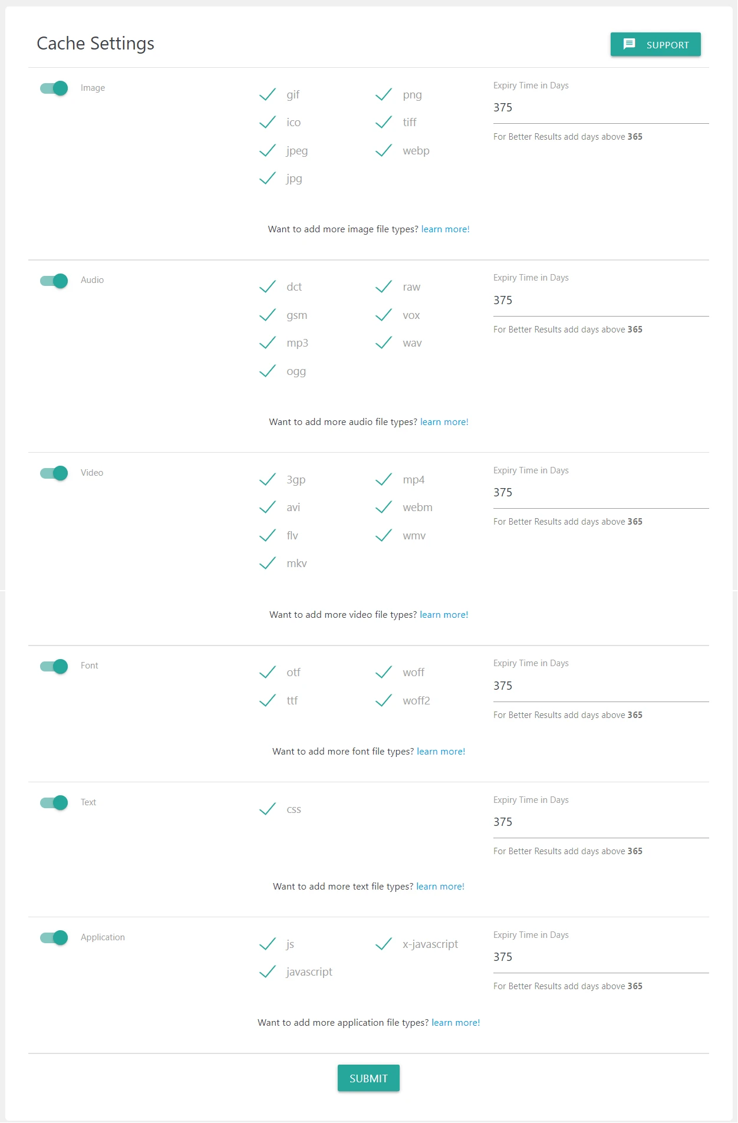Deselect the css text file type
Screen dimensions: 738x1123
[268, 809]
